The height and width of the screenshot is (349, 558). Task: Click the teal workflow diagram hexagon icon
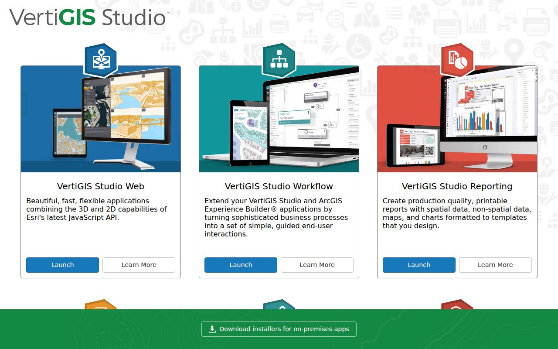pyautogui.click(x=279, y=60)
